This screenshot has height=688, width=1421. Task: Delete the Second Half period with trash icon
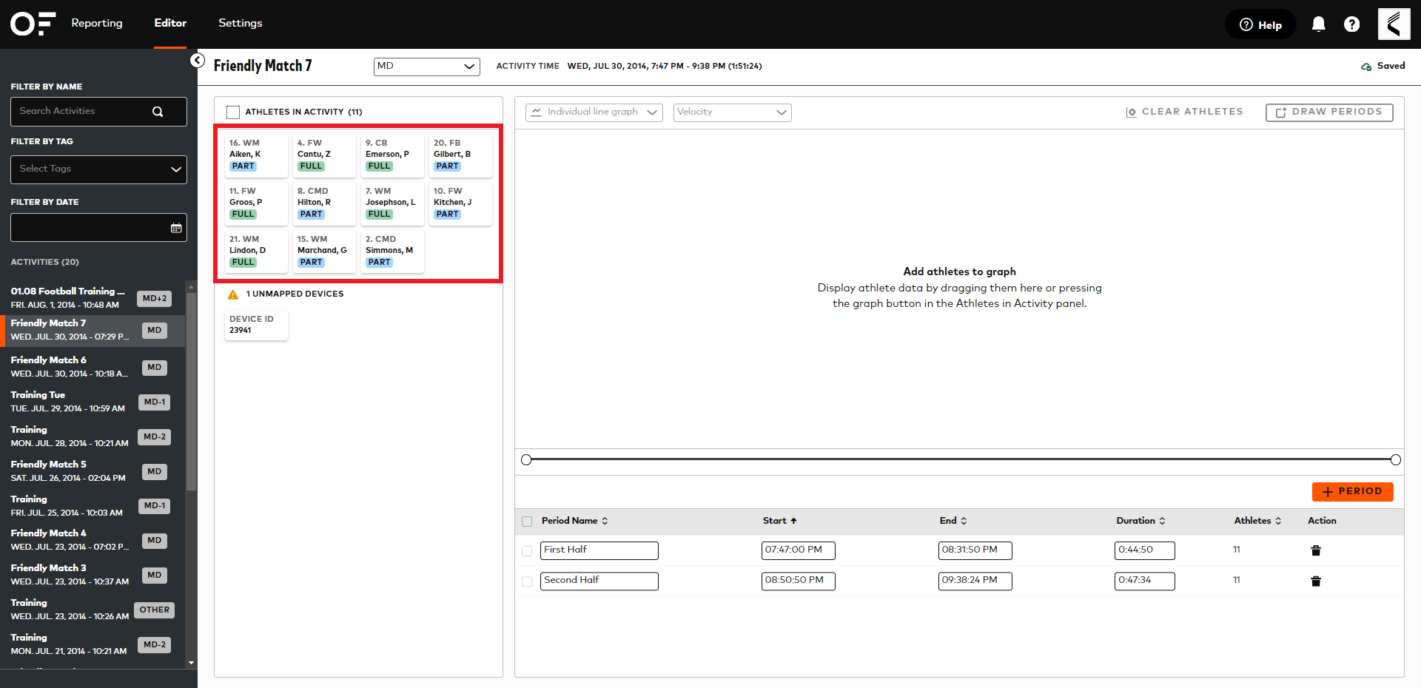(1315, 581)
